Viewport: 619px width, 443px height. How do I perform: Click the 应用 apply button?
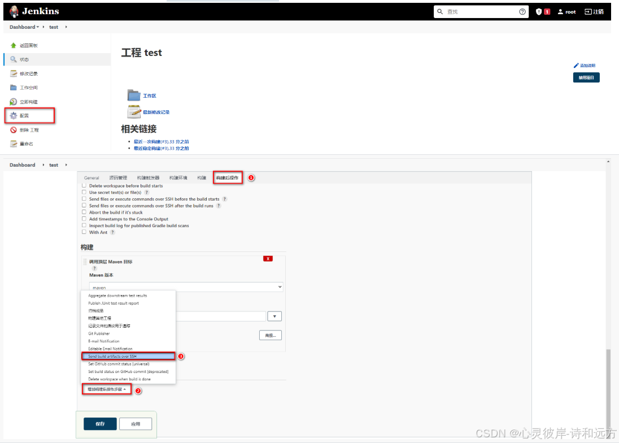(136, 424)
